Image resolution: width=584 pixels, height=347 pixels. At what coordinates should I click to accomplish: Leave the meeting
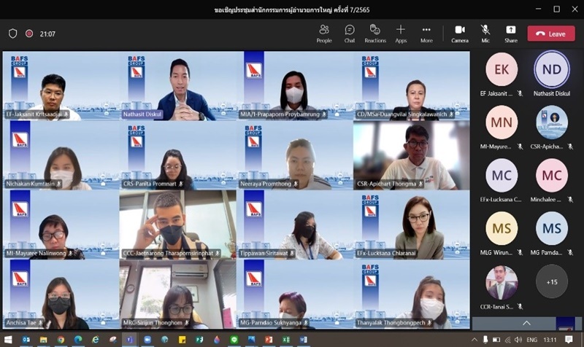point(551,34)
